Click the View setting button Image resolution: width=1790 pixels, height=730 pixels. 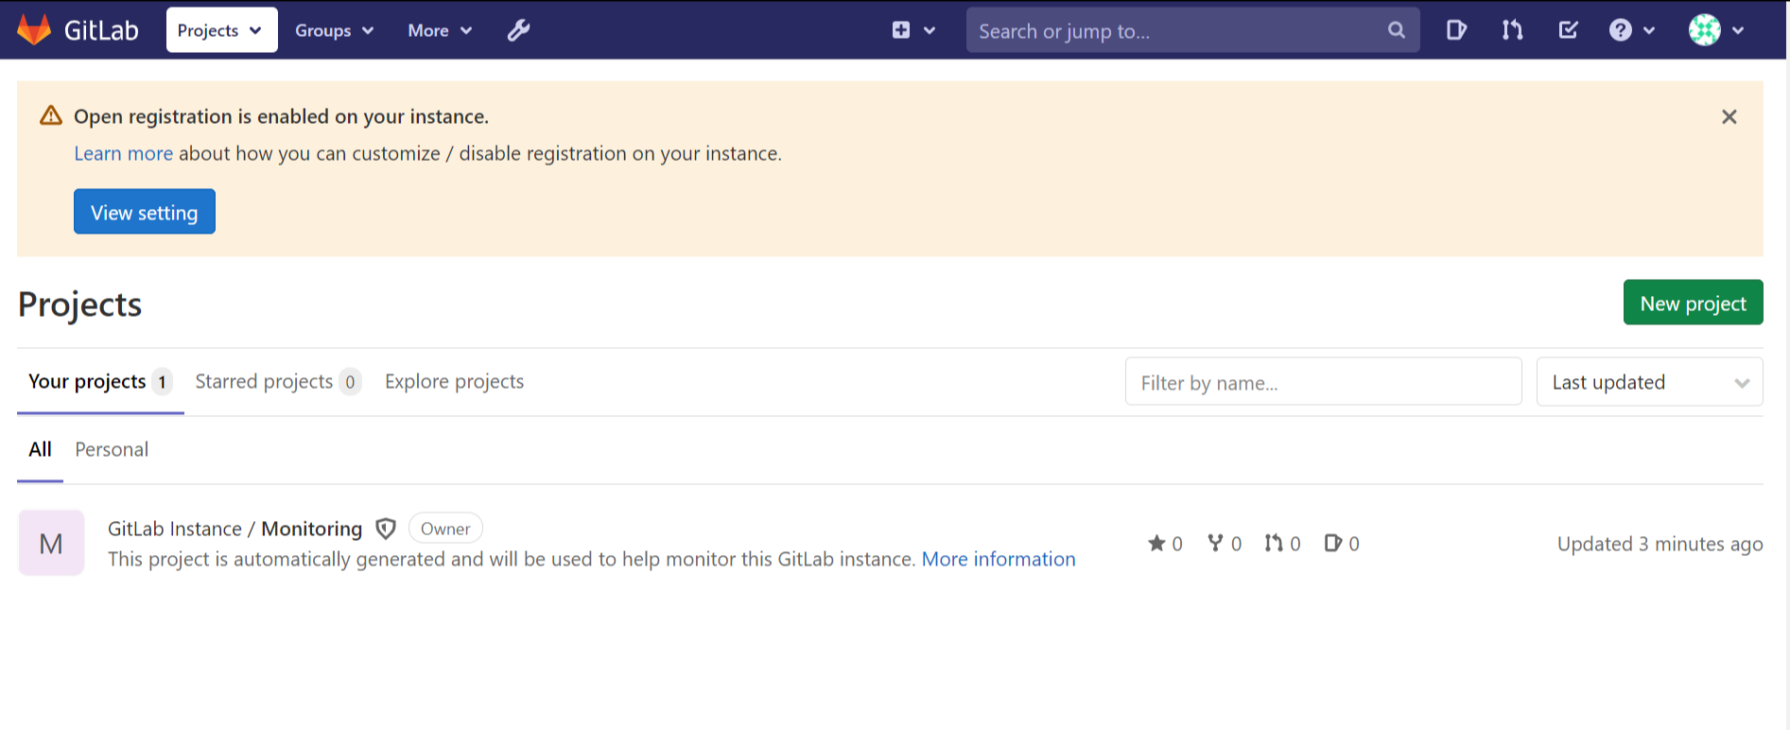pos(145,212)
